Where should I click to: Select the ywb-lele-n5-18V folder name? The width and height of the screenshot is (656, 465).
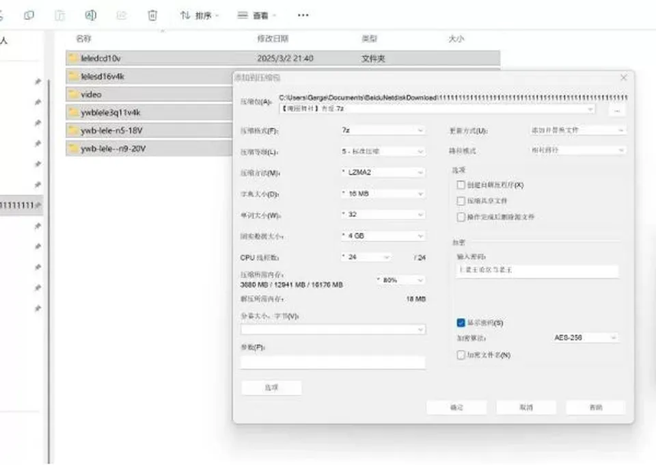click(111, 131)
